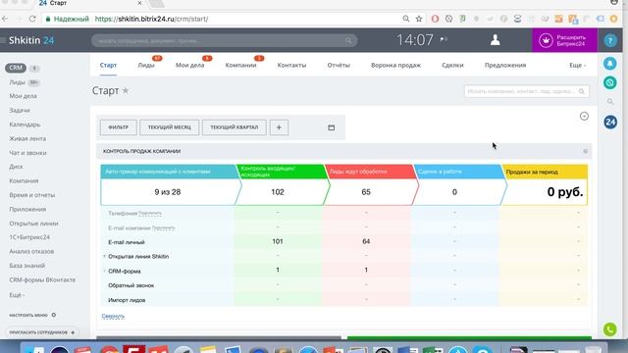This screenshot has height=353, width=628.
Task: Open the Воронка продаж tab
Action: [x=395, y=66]
